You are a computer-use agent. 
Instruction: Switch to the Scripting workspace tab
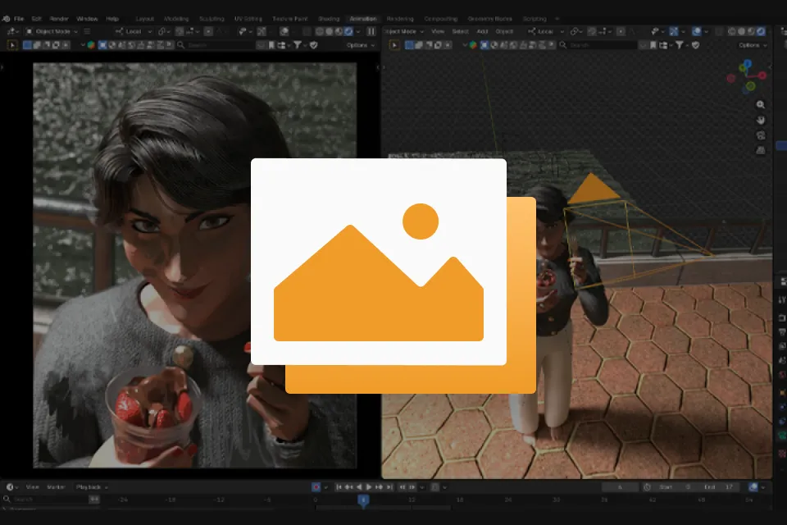click(x=535, y=19)
